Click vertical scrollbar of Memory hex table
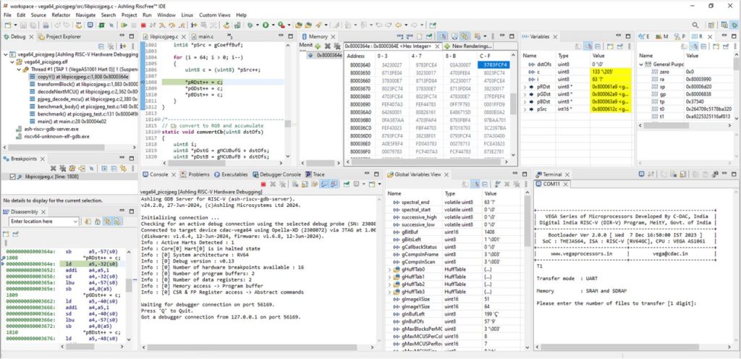Viewport: 741px width, 359px height. pyautogui.click(x=513, y=103)
